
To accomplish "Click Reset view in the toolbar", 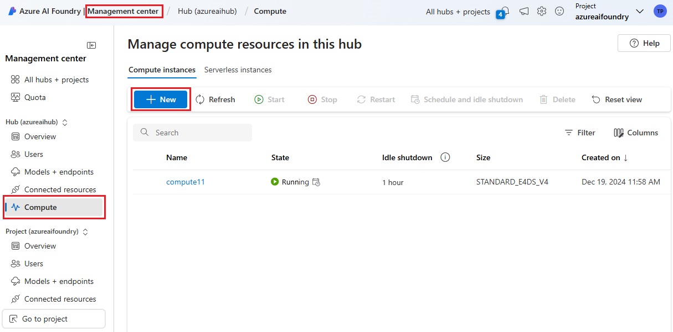I will click(617, 99).
